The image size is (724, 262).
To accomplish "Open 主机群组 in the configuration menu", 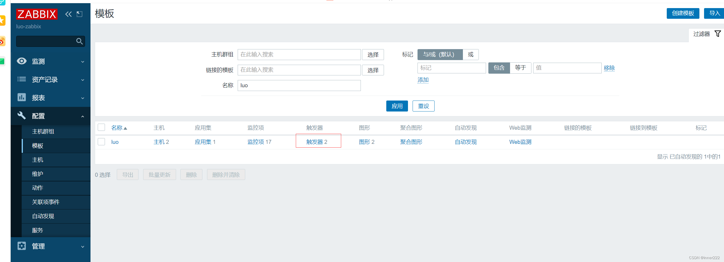I will [56, 131].
